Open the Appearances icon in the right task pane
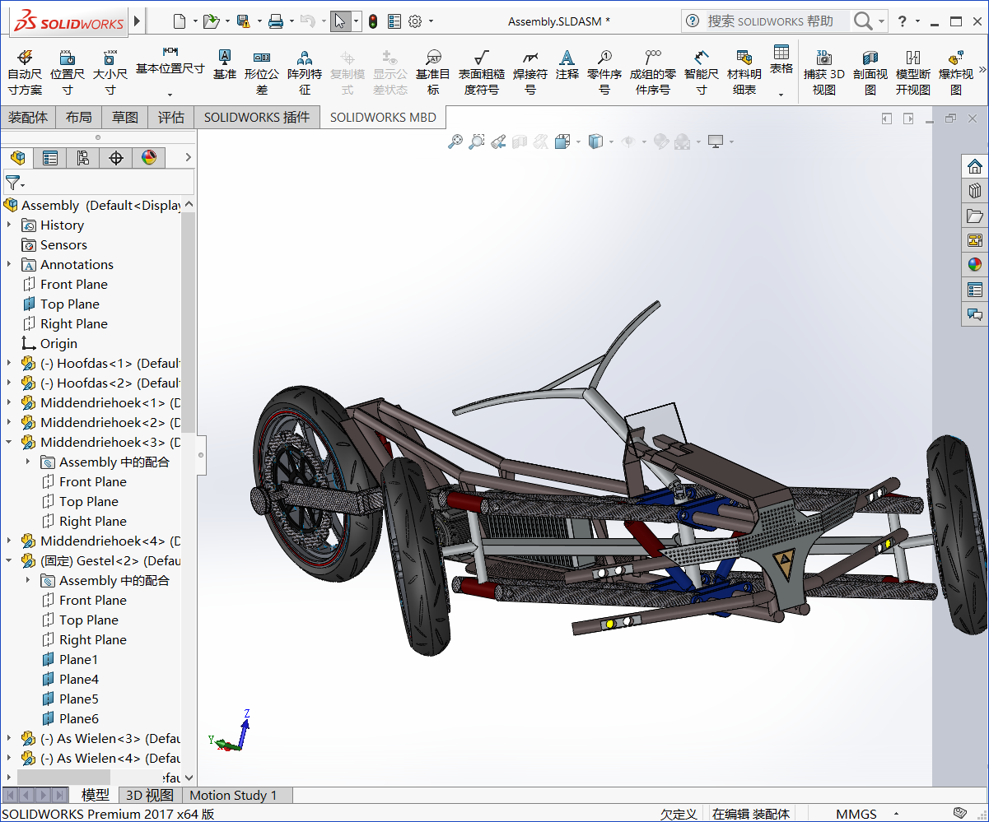The image size is (989, 822). tap(975, 265)
